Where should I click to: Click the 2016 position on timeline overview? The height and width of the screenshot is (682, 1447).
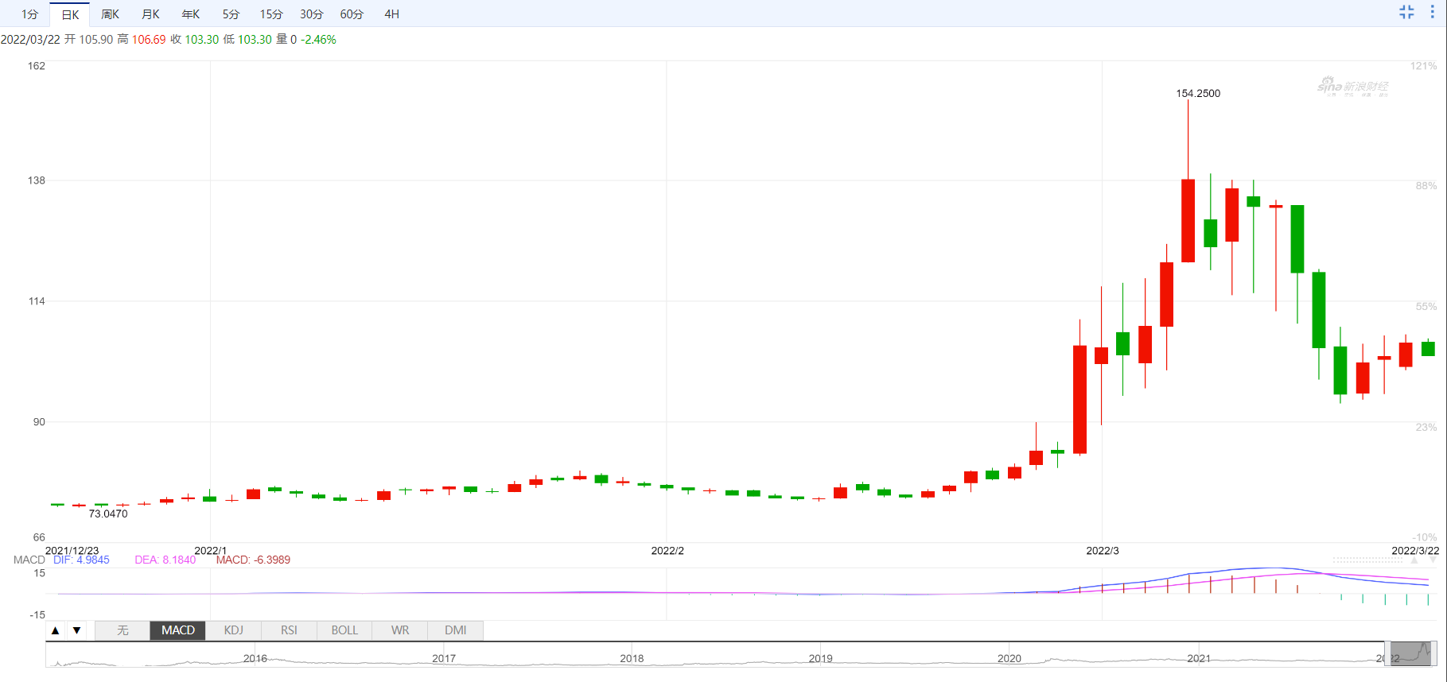click(255, 658)
